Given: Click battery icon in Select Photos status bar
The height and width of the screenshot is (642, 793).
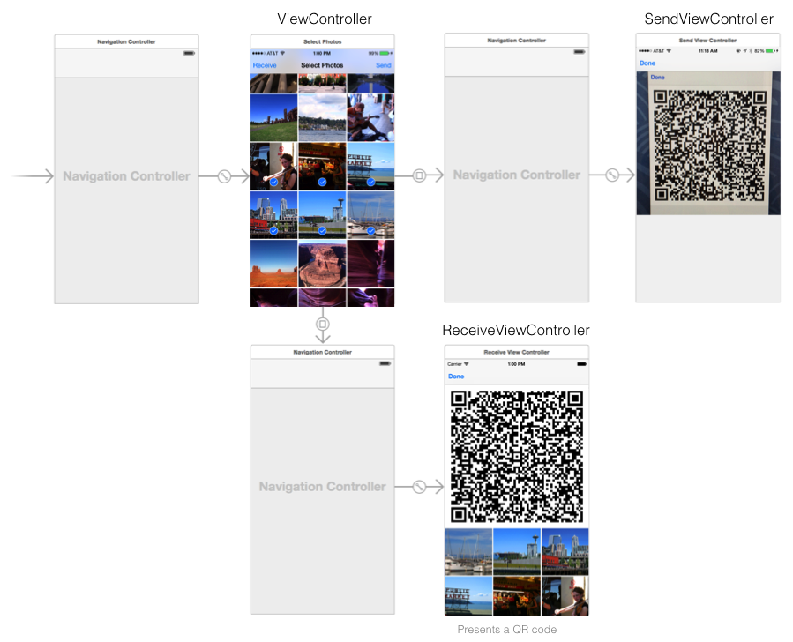Looking at the screenshot, I should tap(385, 53).
